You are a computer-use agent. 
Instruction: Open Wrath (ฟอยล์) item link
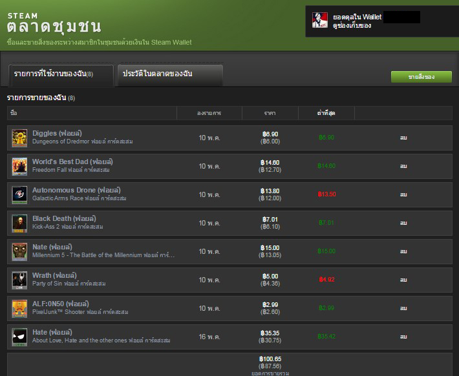(x=54, y=275)
